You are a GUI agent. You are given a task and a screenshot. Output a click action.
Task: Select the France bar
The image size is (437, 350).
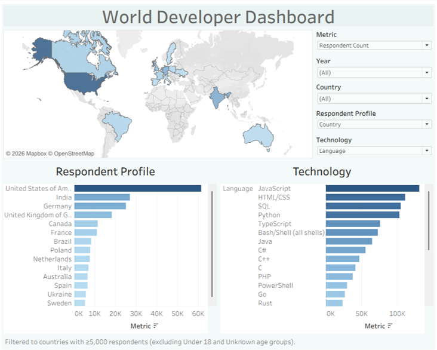tap(85, 232)
